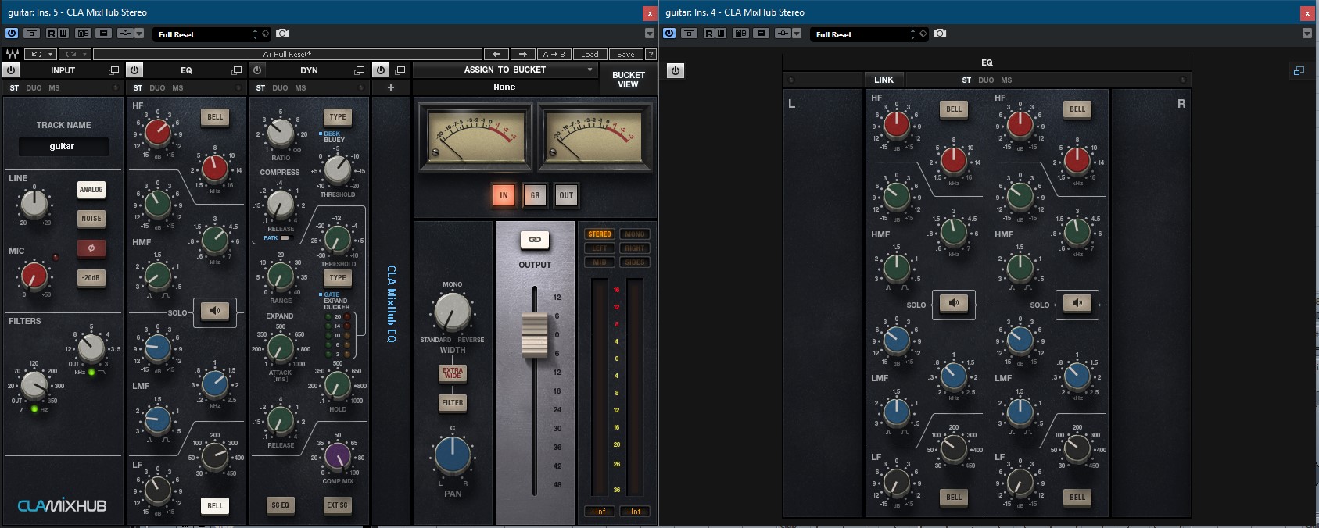Expand the INPUT section pop-out icon
Screen dimensions: 1319x528
click(x=114, y=70)
